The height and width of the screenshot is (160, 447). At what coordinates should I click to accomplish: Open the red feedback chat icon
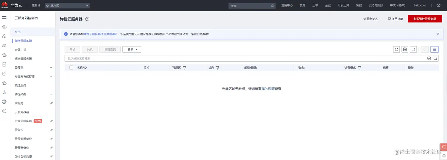(444, 147)
